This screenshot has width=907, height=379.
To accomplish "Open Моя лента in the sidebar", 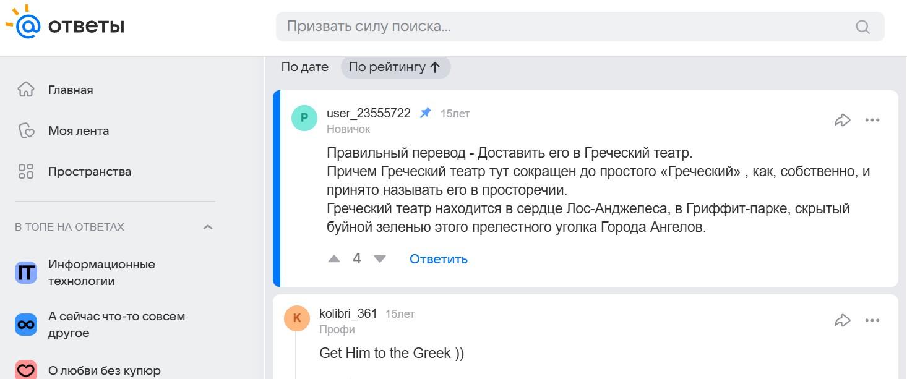I will tap(79, 131).
